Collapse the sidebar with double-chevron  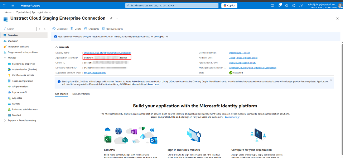click(44, 29)
